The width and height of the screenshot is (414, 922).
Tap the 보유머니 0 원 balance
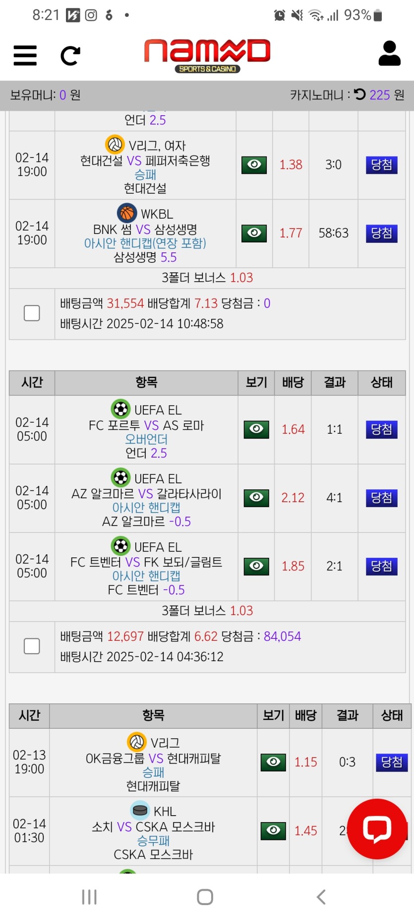(x=46, y=95)
